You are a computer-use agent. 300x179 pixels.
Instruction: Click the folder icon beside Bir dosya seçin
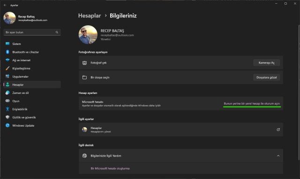84,77
